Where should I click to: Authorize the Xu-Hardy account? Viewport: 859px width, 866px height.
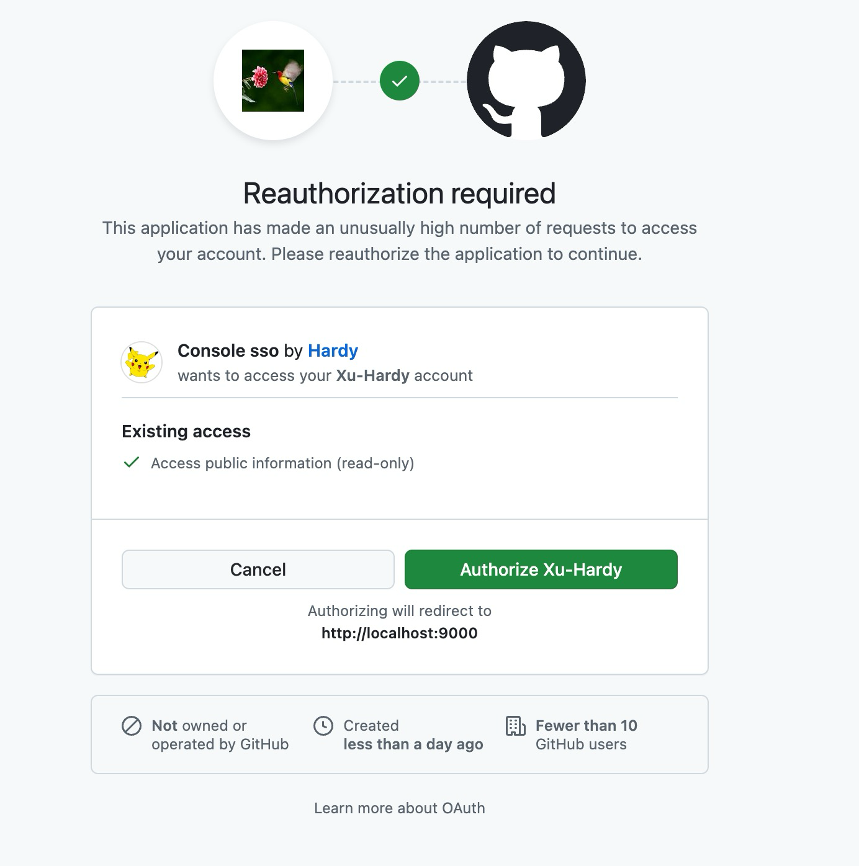(541, 569)
